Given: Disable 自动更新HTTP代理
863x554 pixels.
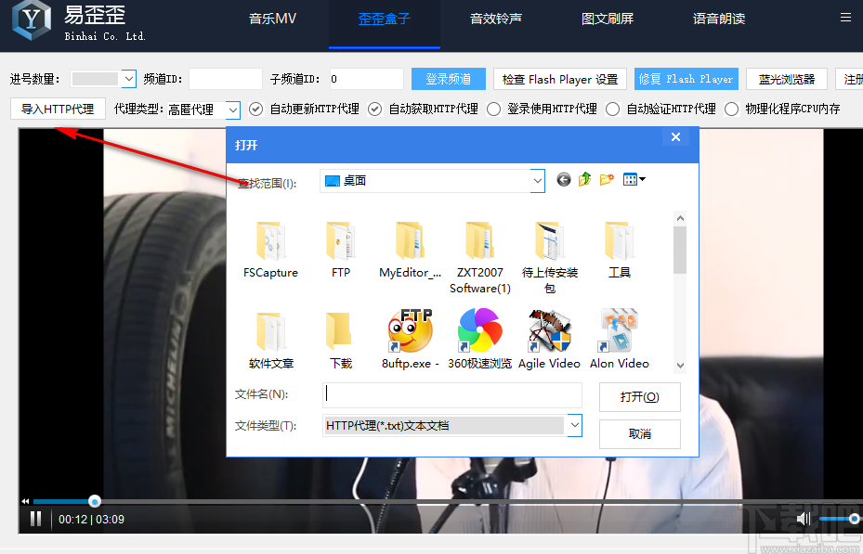Looking at the screenshot, I should [x=255, y=109].
